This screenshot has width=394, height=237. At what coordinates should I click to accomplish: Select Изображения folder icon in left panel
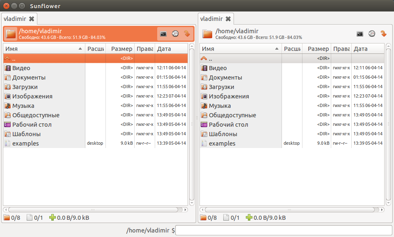[x=8, y=96]
